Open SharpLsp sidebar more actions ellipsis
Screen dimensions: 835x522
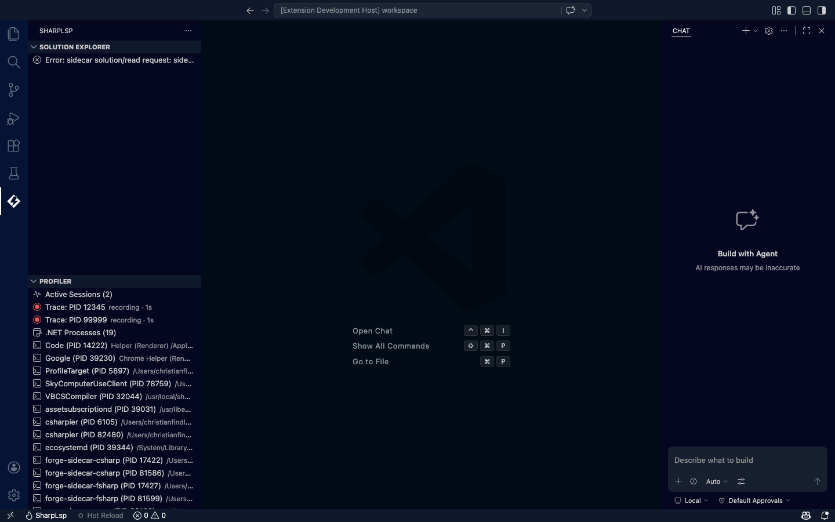pos(188,31)
